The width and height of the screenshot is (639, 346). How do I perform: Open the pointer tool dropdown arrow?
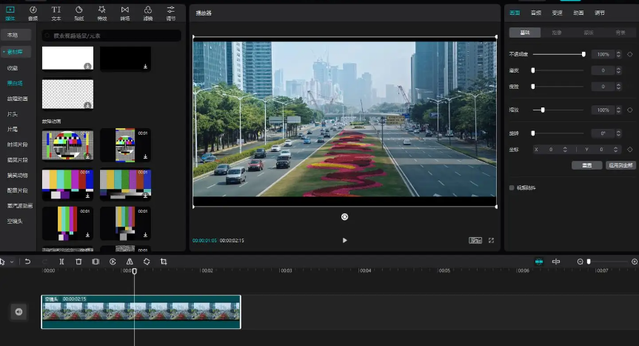tap(12, 262)
